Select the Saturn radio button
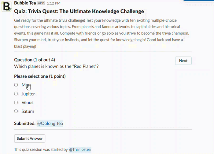 point(16,111)
